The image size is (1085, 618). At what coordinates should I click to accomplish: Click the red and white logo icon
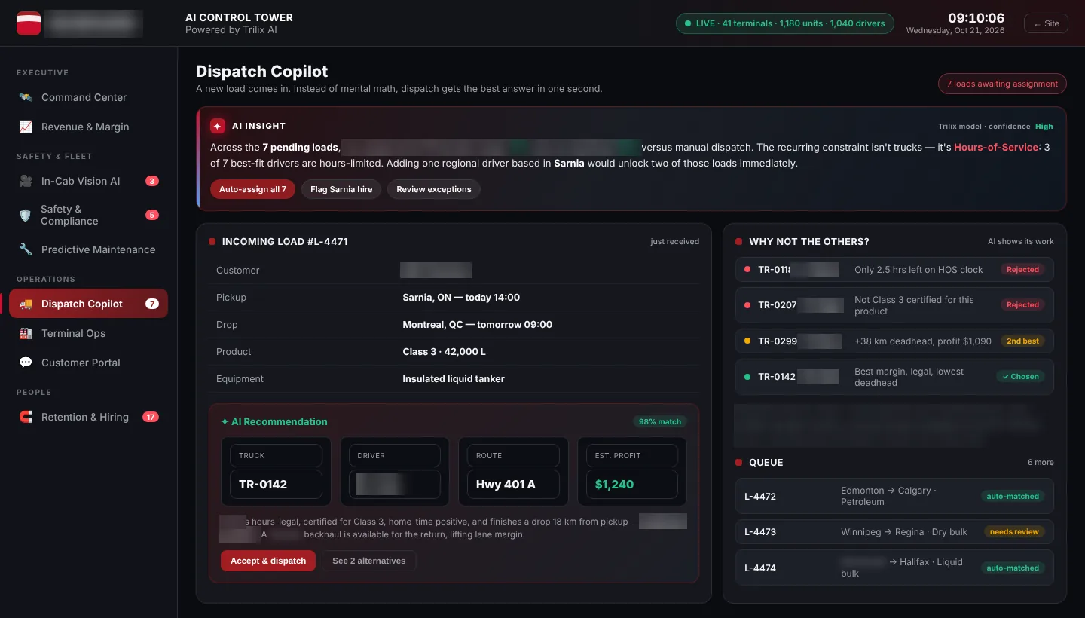pos(29,23)
